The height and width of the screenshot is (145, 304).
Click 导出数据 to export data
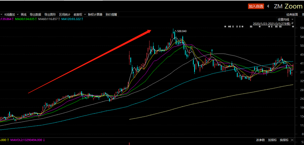(x=35, y=14)
